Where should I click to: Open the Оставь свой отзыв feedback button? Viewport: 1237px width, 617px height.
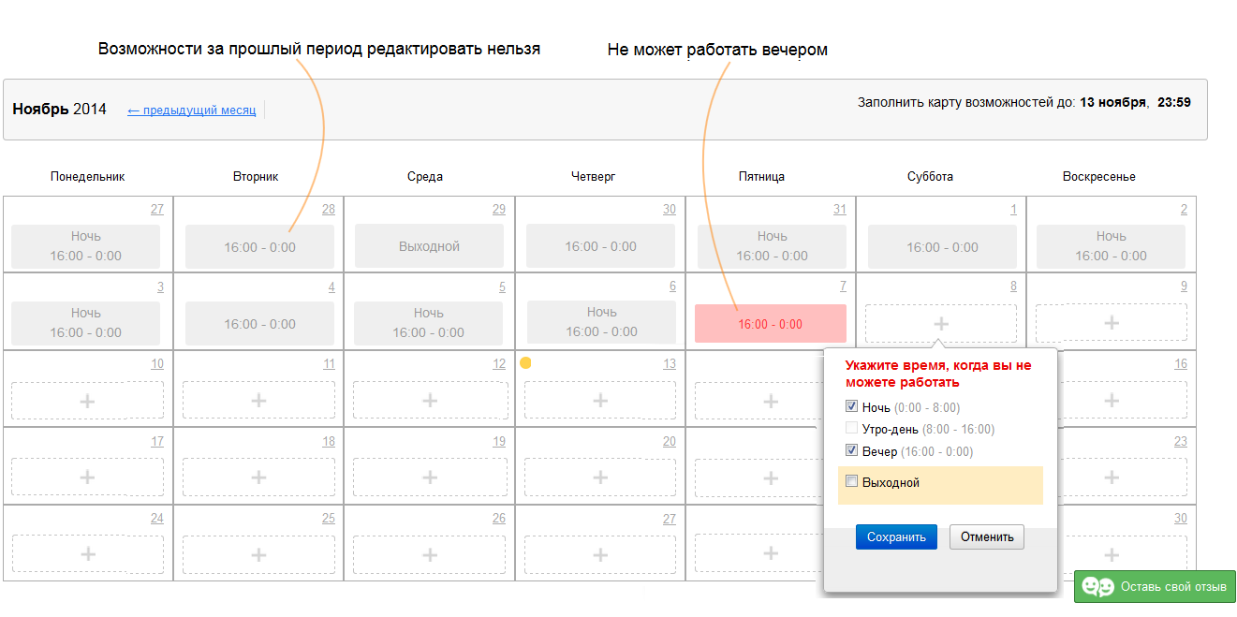click(x=1155, y=587)
